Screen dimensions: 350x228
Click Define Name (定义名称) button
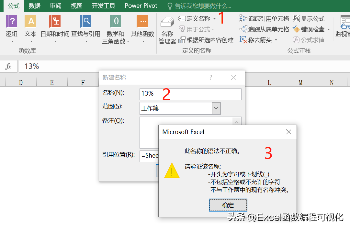194,19
